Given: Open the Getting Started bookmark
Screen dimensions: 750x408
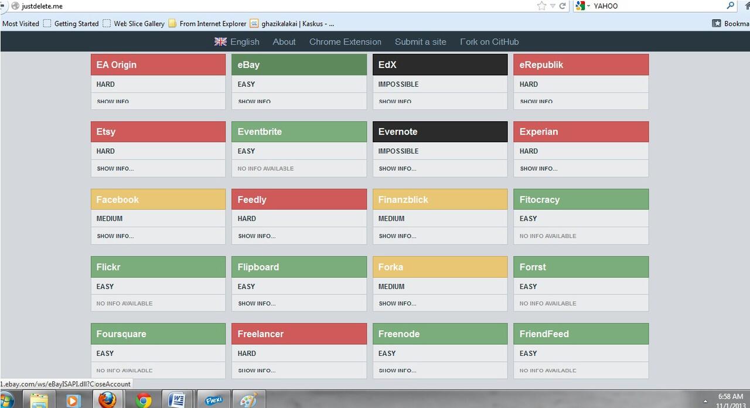Looking at the screenshot, I should click(x=71, y=23).
